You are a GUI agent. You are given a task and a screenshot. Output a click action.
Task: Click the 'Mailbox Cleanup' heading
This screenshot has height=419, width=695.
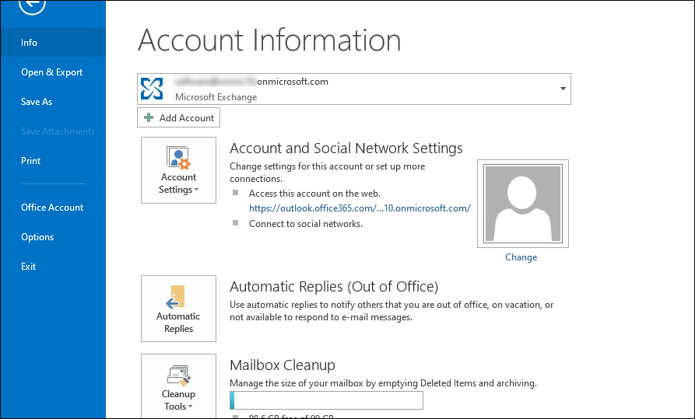click(283, 365)
